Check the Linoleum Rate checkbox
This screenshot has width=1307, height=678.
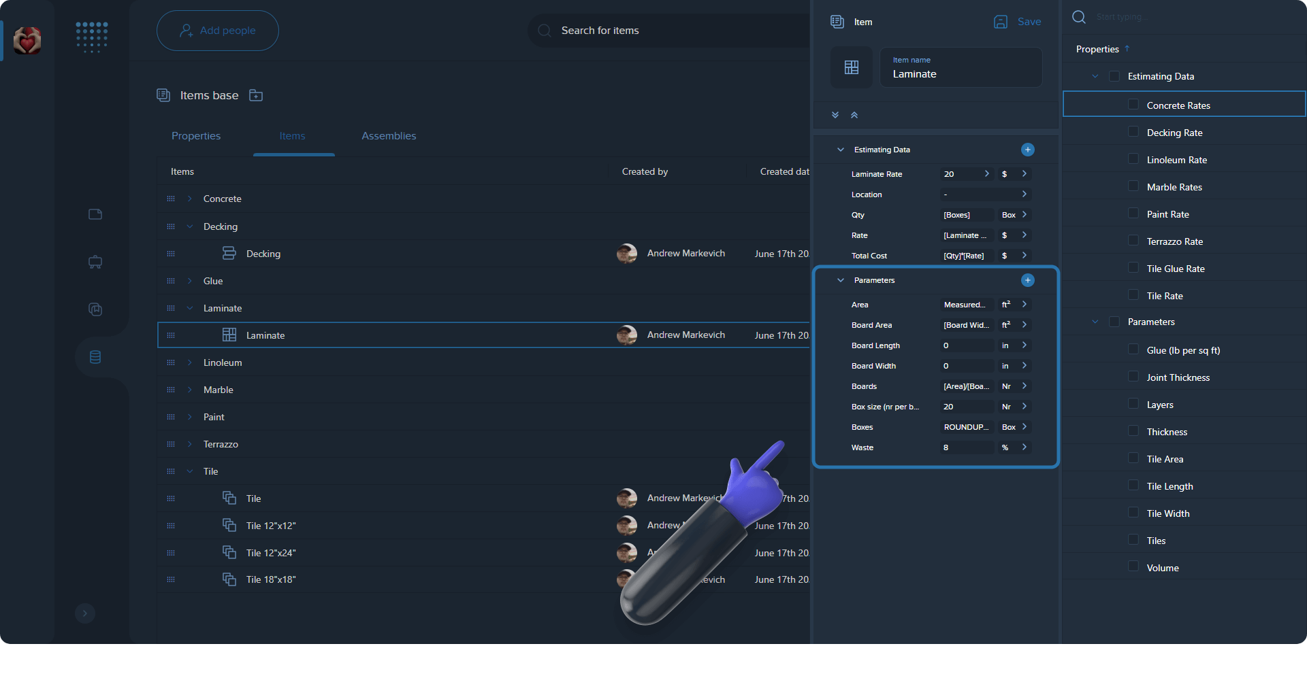1133,158
